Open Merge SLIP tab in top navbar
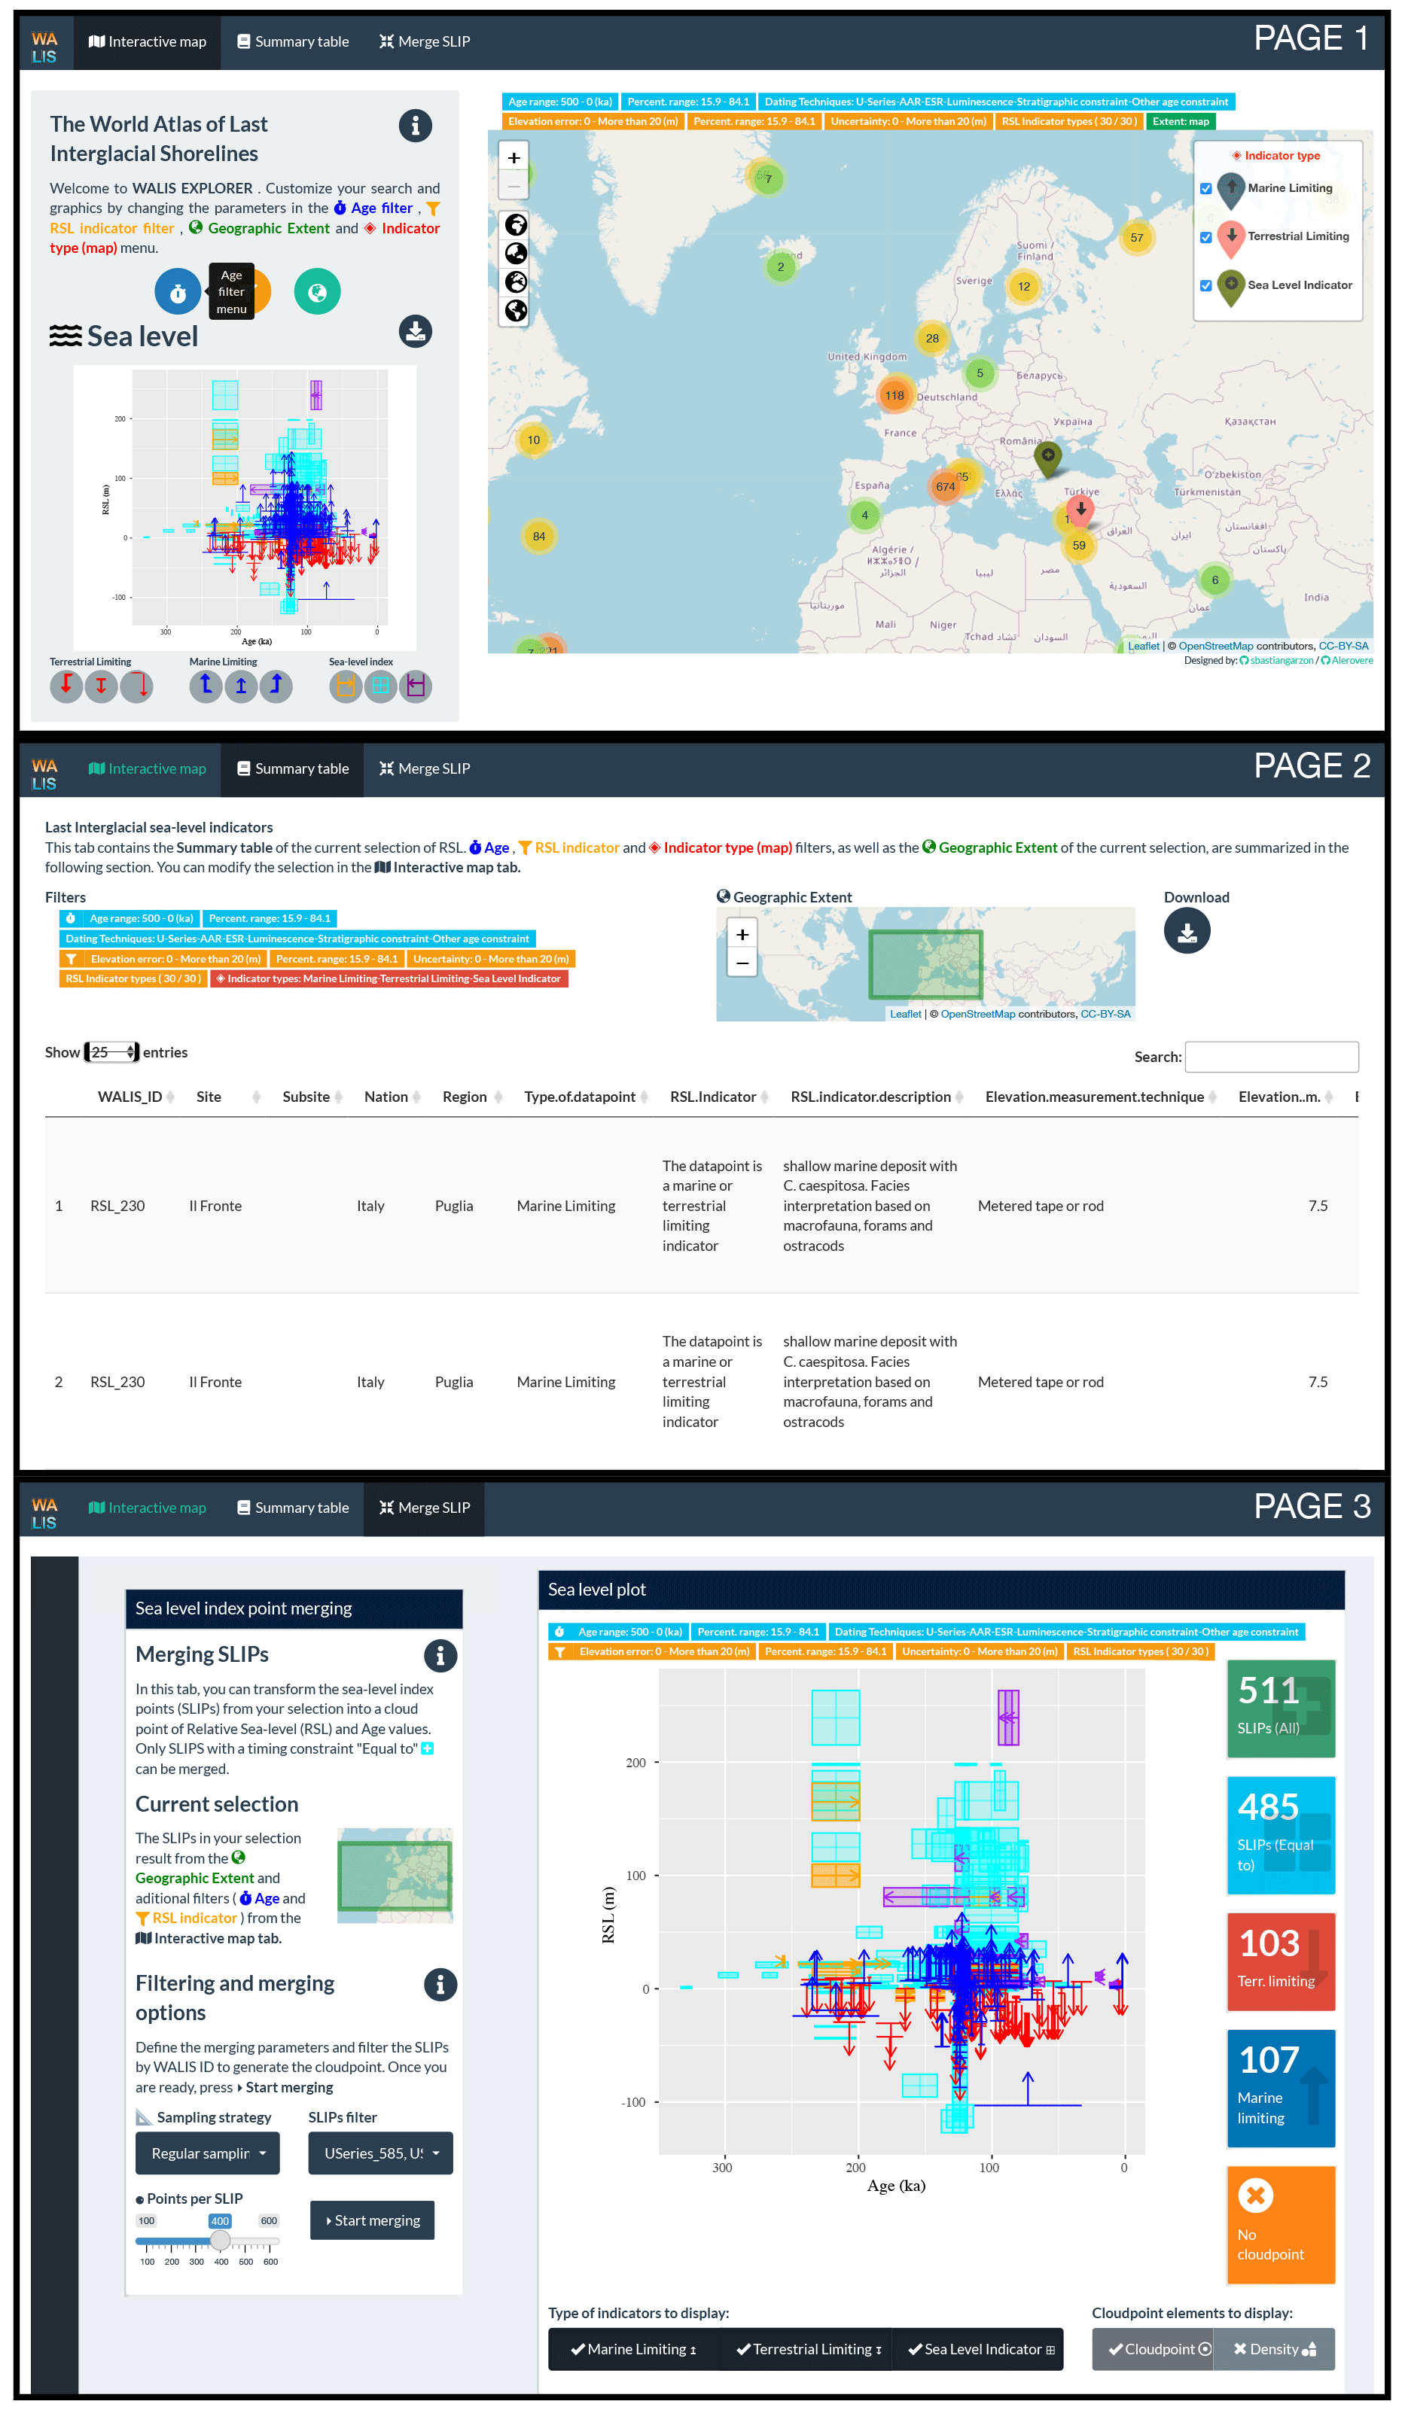Image resolution: width=1405 pixels, height=2410 pixels. click(425, 42)
